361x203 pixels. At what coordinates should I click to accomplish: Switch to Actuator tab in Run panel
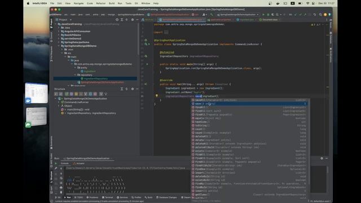(x=79, y=164)
